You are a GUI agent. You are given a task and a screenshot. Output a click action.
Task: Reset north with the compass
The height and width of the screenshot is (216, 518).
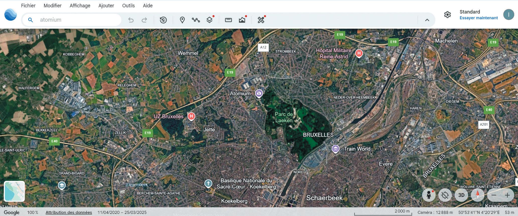478,195
